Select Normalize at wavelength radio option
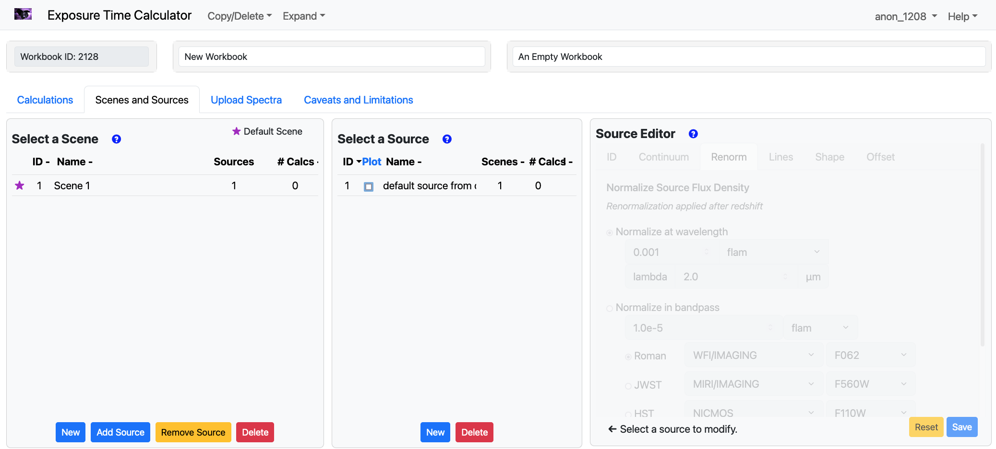 pyautogui.click(x=610, y=232)
